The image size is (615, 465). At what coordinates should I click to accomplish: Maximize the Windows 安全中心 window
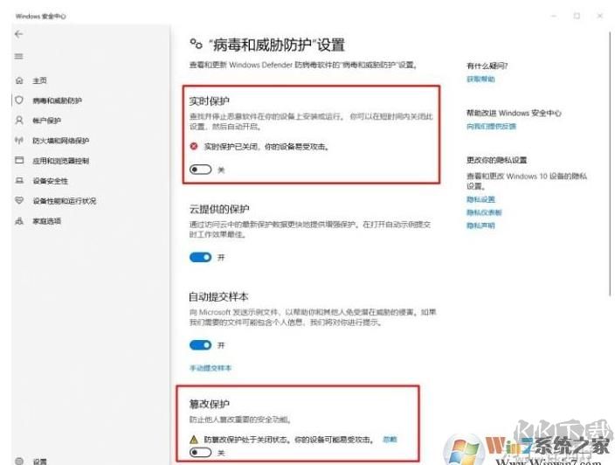(x=577, y=16)
